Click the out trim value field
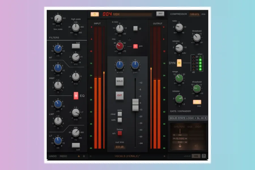 pyautogui.click(x=120, y=147)
